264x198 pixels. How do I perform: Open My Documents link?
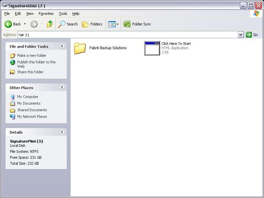click(x=29, y=103)
